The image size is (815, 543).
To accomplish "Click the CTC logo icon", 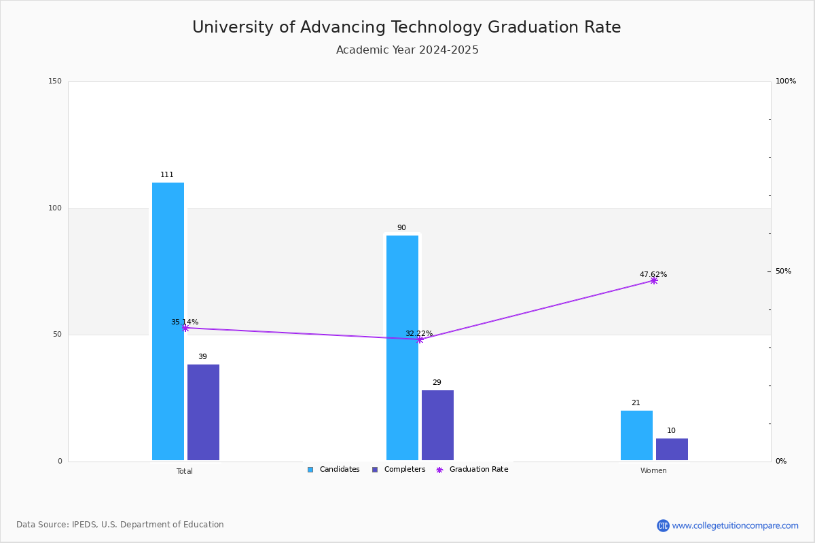I will 663,525.
